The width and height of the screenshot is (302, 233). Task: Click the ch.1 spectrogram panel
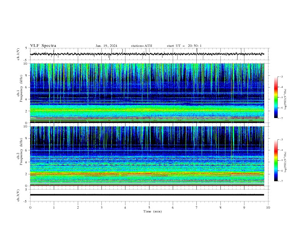147,93
